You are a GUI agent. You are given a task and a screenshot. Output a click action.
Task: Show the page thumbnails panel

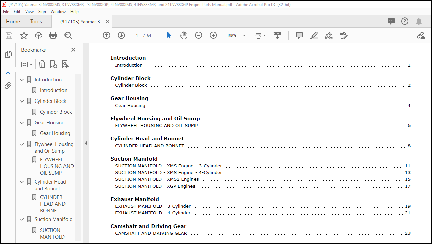pos(8,54)
